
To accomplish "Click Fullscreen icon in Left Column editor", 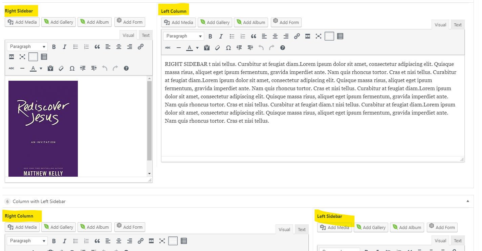I will (x=318, y=36).
